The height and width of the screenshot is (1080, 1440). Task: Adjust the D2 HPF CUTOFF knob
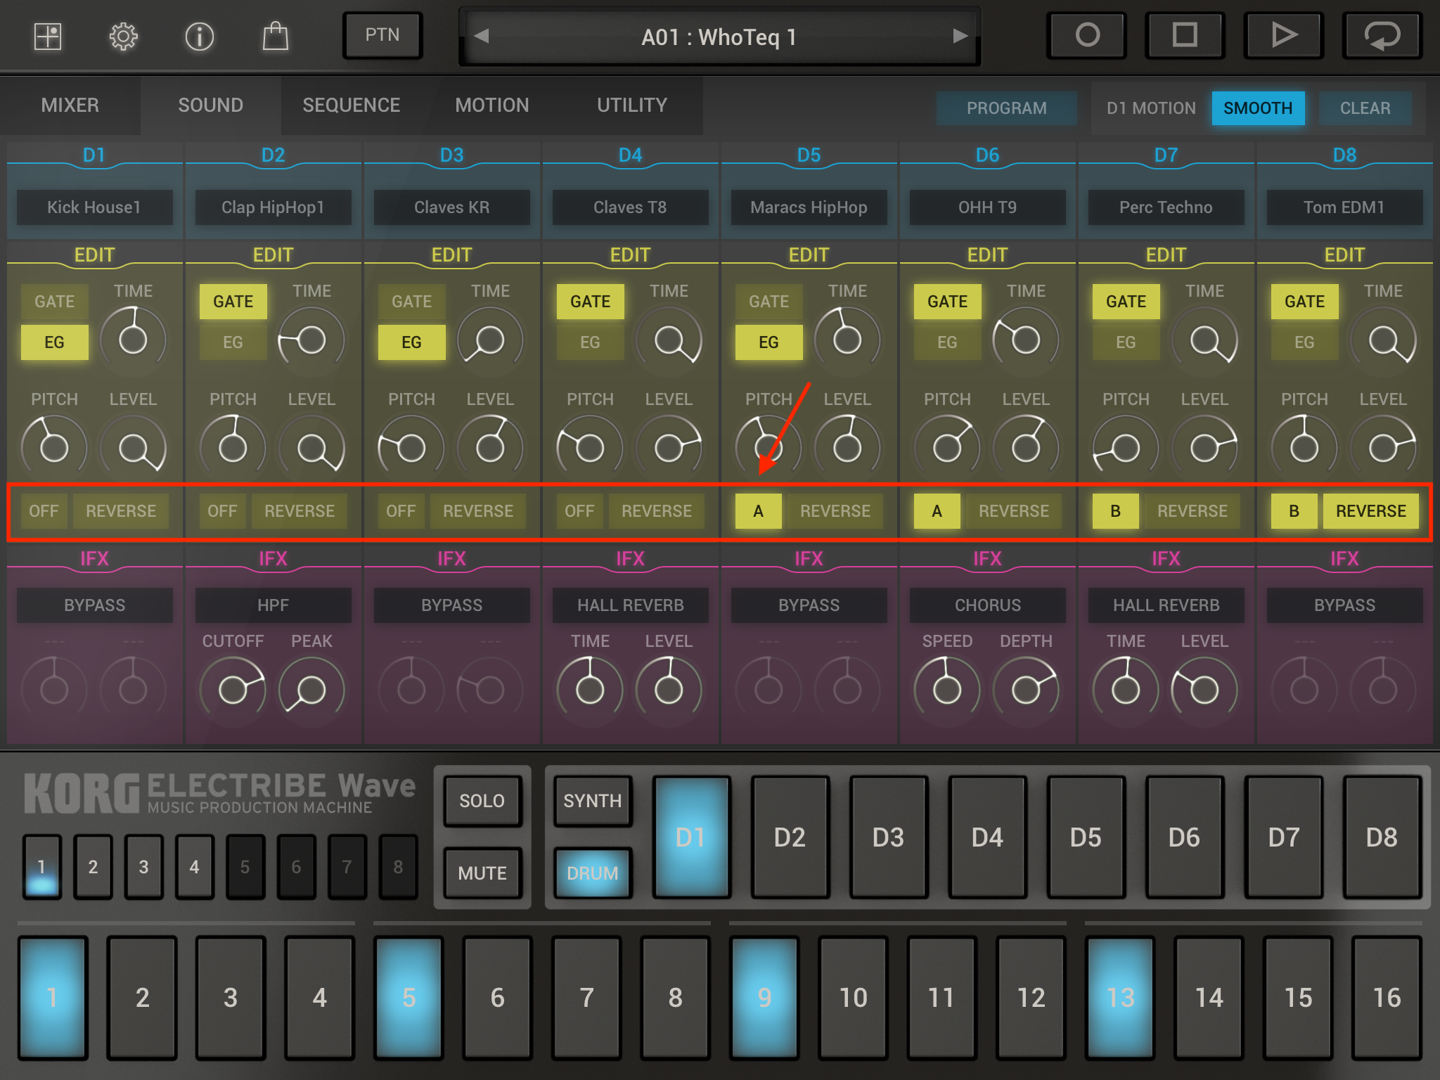tap(233, 690)
